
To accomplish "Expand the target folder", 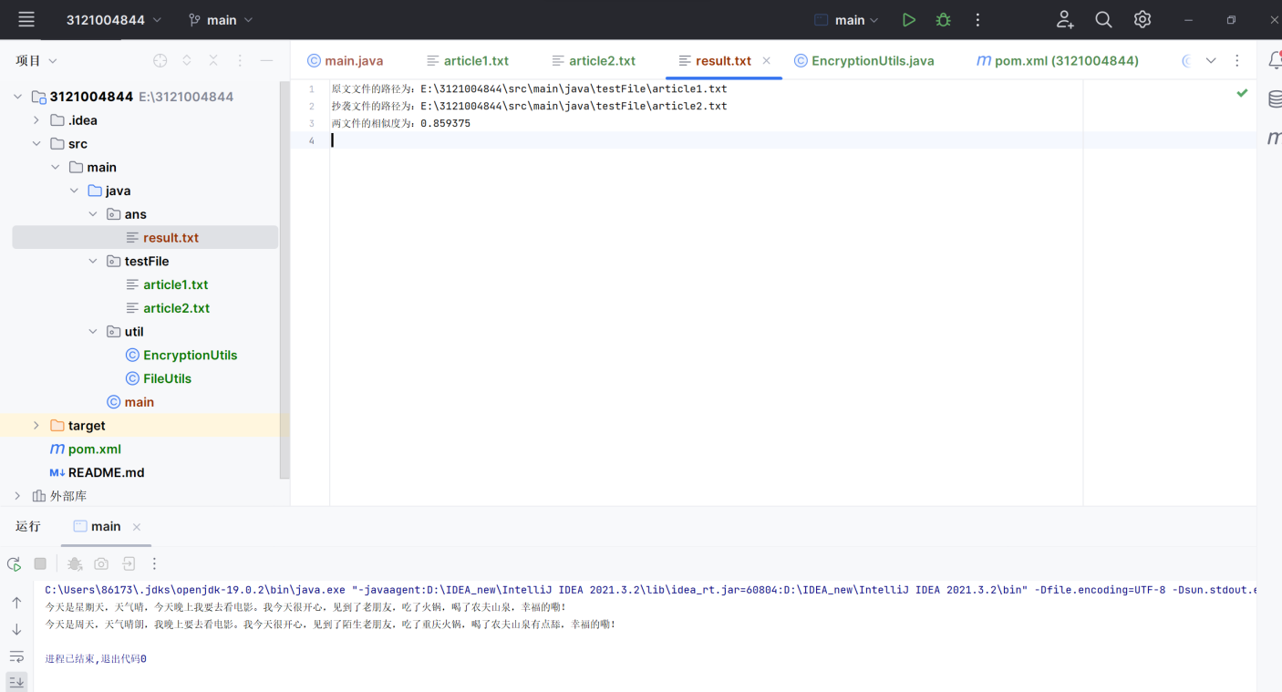I will tap(36, 426).
